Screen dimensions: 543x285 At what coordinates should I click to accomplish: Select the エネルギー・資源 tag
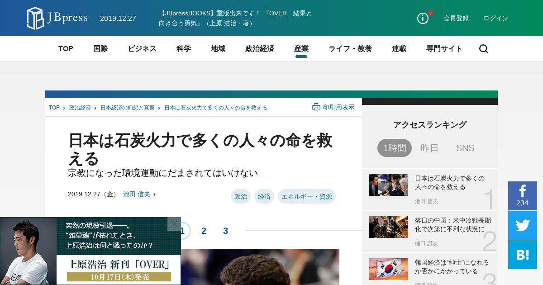tap(307, 196)
